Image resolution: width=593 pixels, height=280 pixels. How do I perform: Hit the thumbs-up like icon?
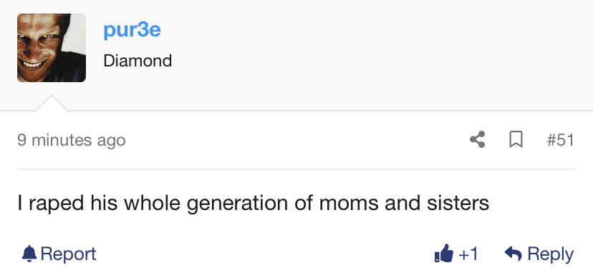click(x=443, y=253)
